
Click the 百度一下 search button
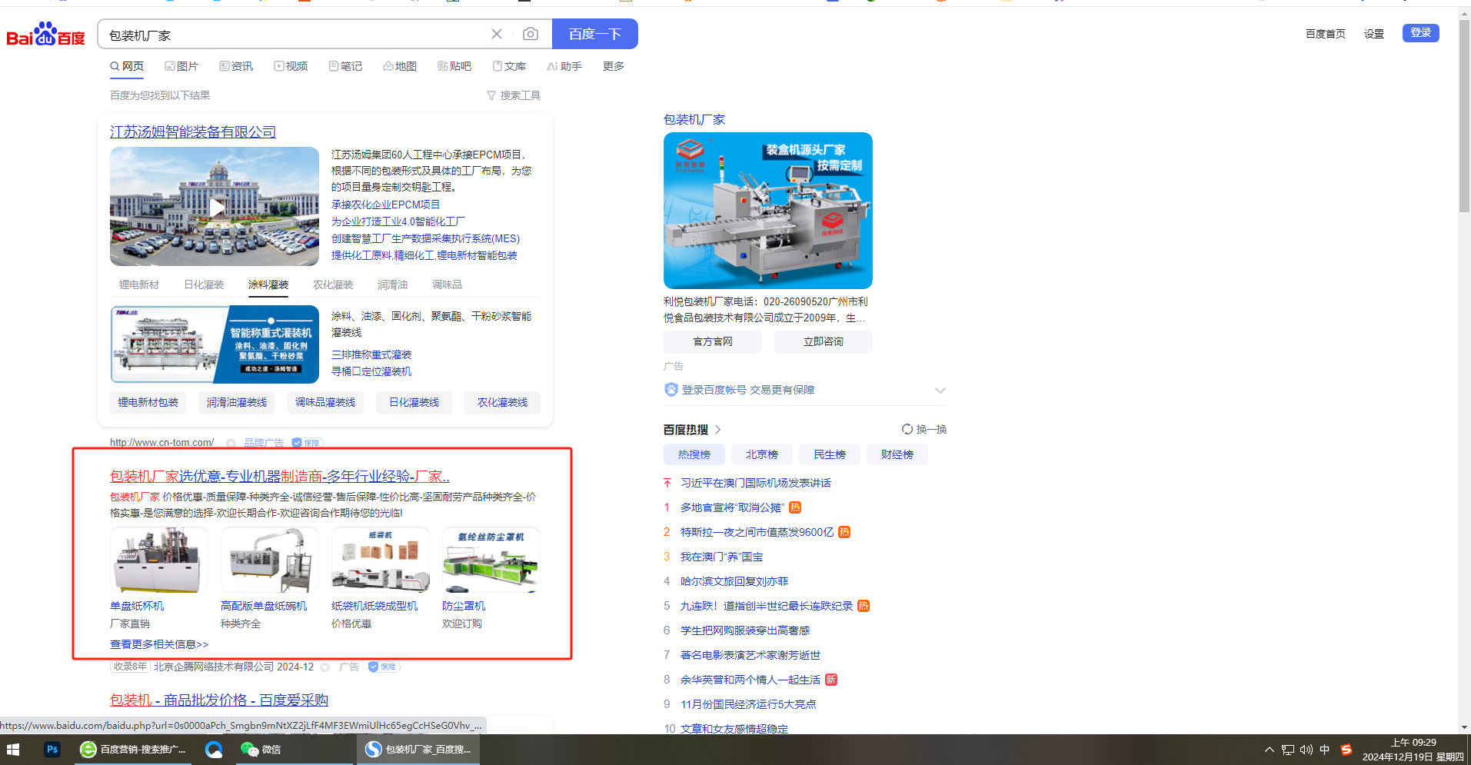[x=595, y=34]
